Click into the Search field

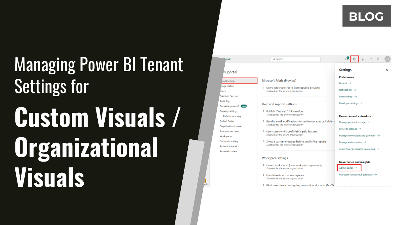pos(295,59)
